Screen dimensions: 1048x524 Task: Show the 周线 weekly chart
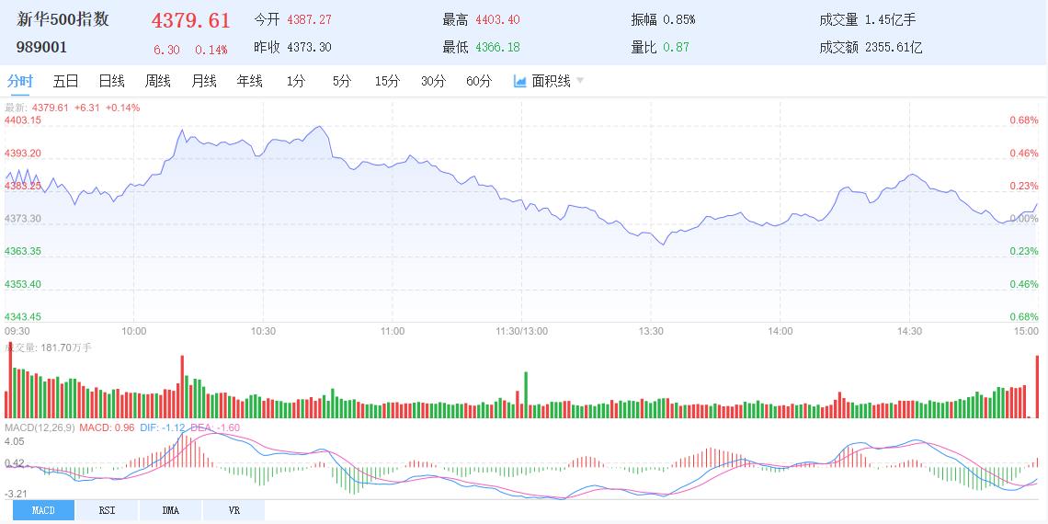(x=157, y=81)
